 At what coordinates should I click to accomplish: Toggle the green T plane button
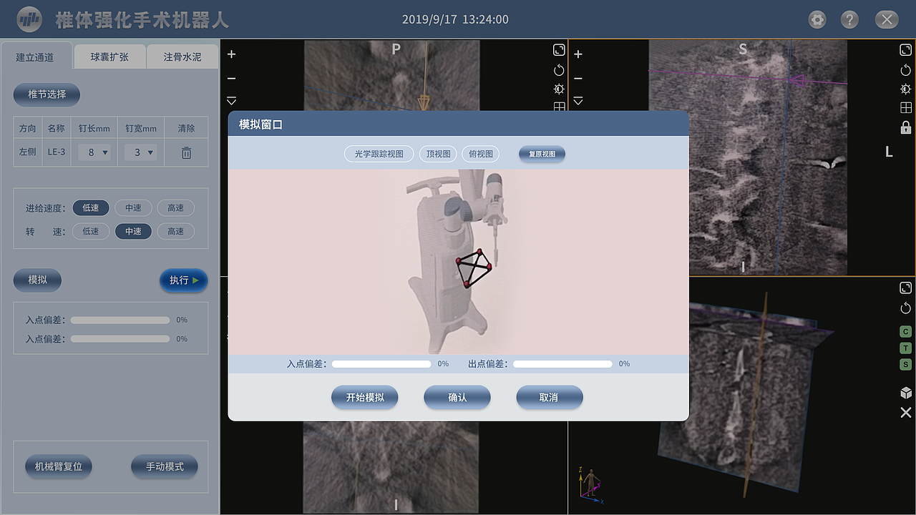point(905,348)
